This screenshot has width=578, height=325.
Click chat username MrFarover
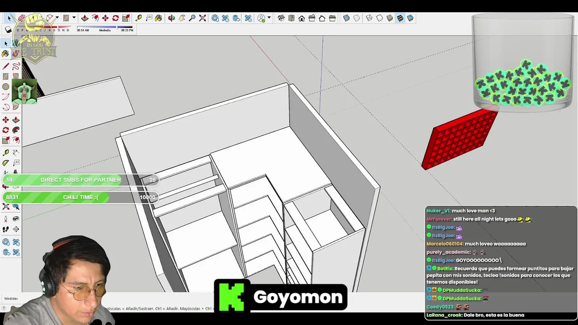439,219
